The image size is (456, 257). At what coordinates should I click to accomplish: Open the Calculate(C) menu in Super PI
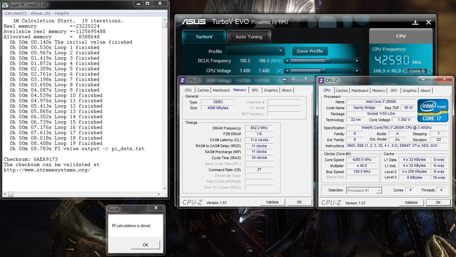pyautogui.click(x=15, y=13)
